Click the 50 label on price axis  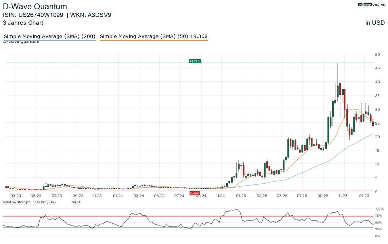tap(377, 54)
